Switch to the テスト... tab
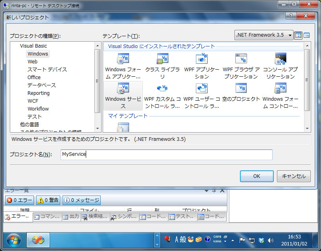Image resolution: width=321 pixels, height=251 pixels. [x=182, y=217]
